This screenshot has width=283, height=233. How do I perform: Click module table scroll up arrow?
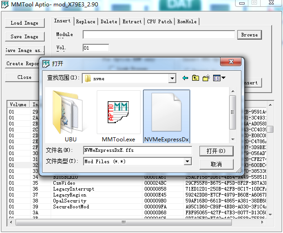270,105
